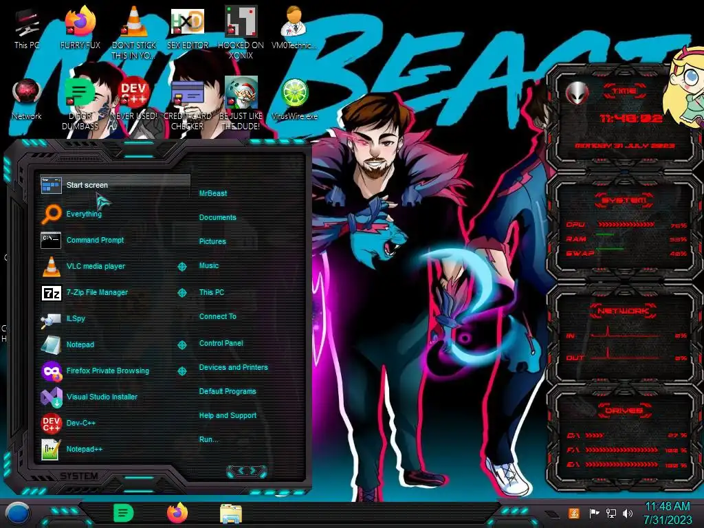
Task: Click the shutdown arrows button in start menu
Action: (x=247, y=470)
